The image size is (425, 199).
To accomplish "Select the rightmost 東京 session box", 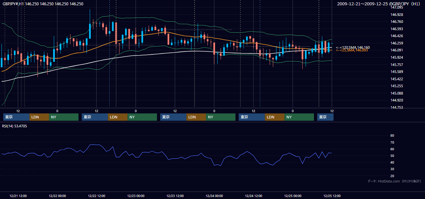I will point(325,117).
